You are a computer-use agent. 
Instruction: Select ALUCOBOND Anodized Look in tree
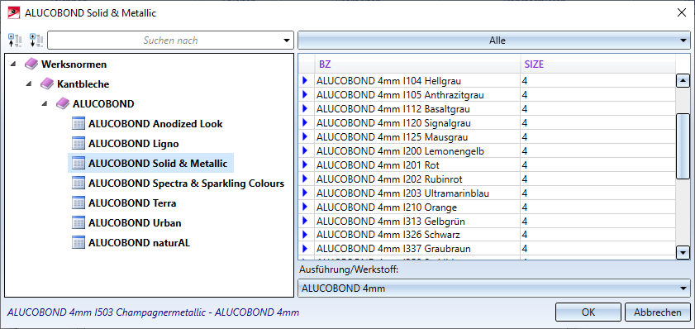point(155,124)
